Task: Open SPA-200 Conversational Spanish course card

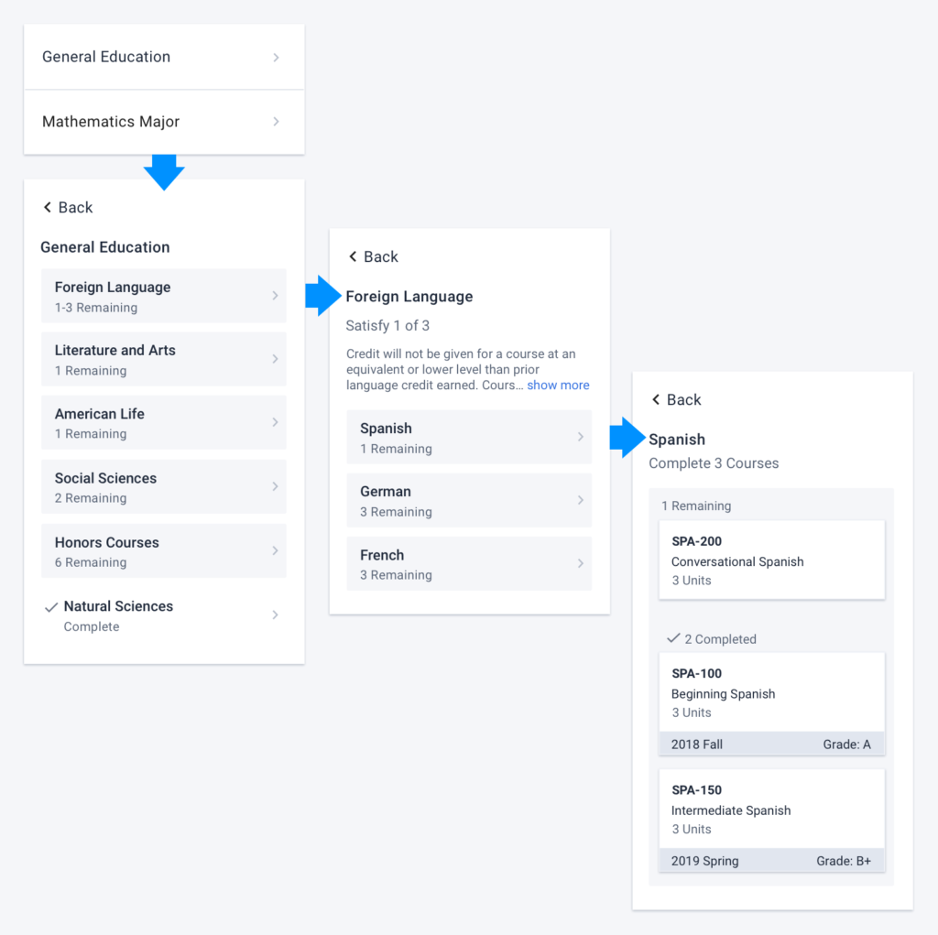Action: point(771,560)
